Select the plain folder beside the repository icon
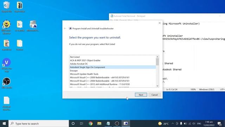The width and height of the screenshot is (225, 127). [x=20, y=45]
